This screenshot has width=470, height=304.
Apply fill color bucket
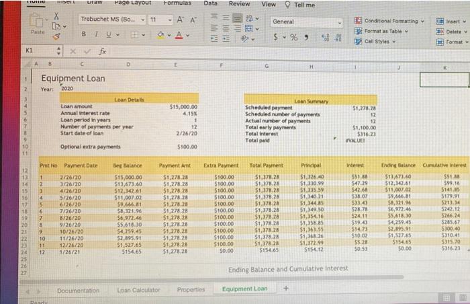[x=161, y=35]
